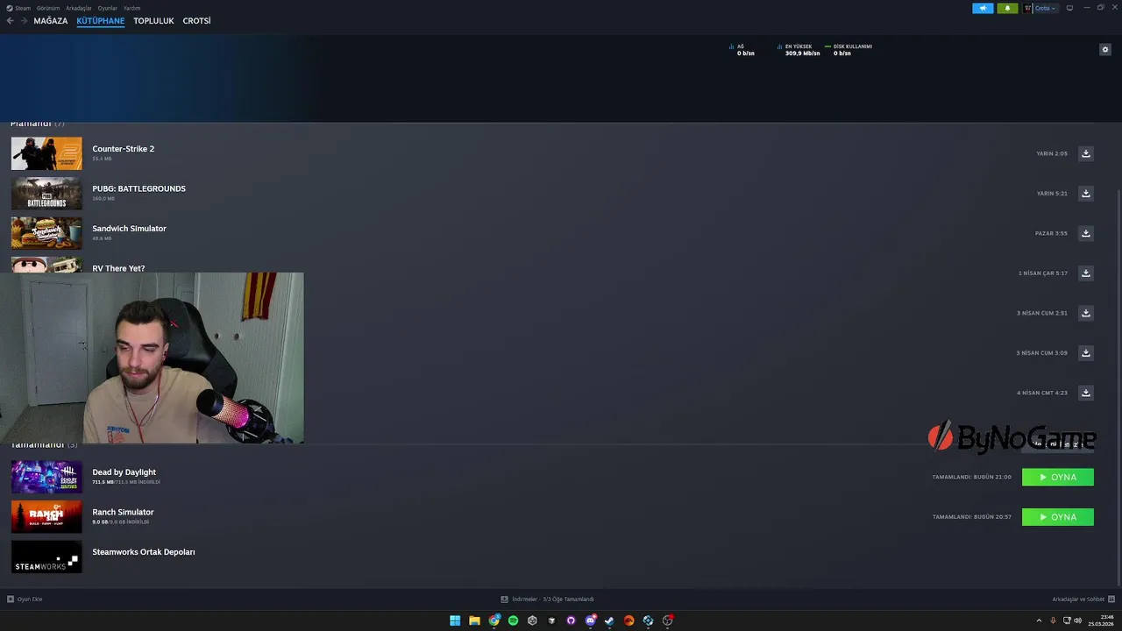Download the update scheduled 3 NİSAN CUM 2:51
The image size is (1122, 631).
click(1085, 313)
